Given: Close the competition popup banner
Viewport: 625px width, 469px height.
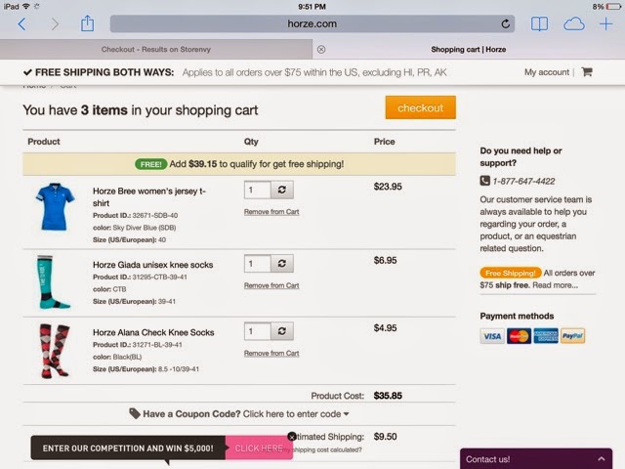Looking at the screenshot, I should pyautogui.click(x=292, y=437).
